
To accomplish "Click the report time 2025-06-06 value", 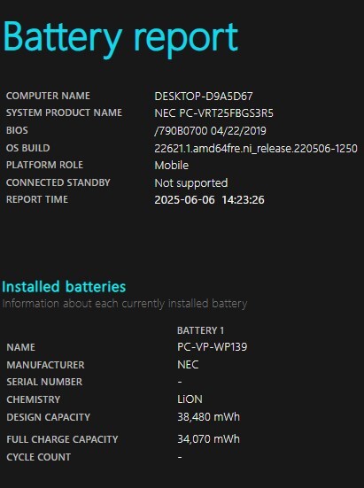I will tap(209, 199).
